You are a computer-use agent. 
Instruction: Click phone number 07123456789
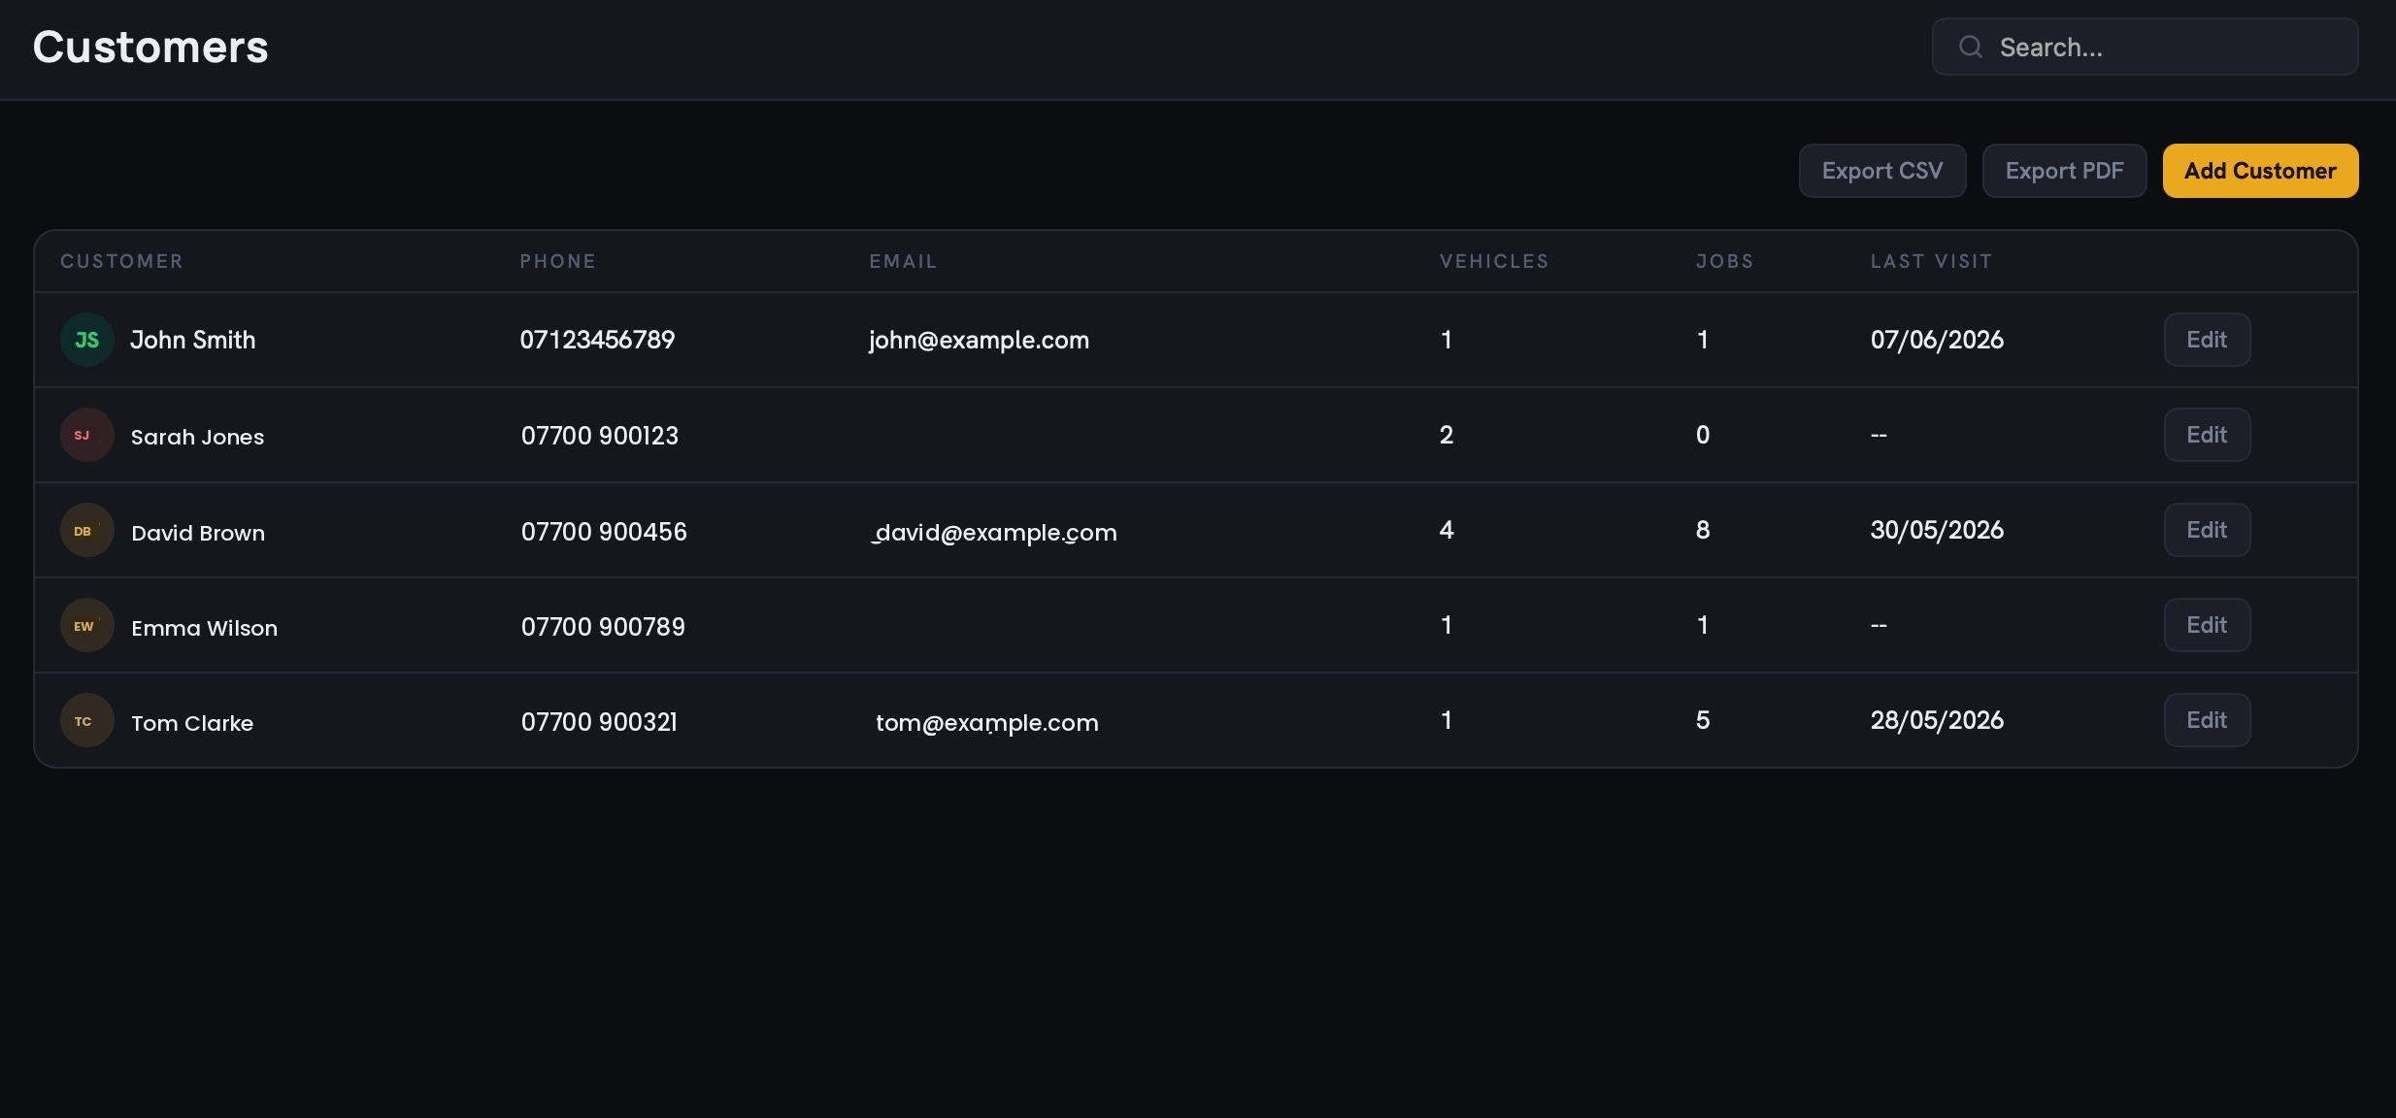597,340
